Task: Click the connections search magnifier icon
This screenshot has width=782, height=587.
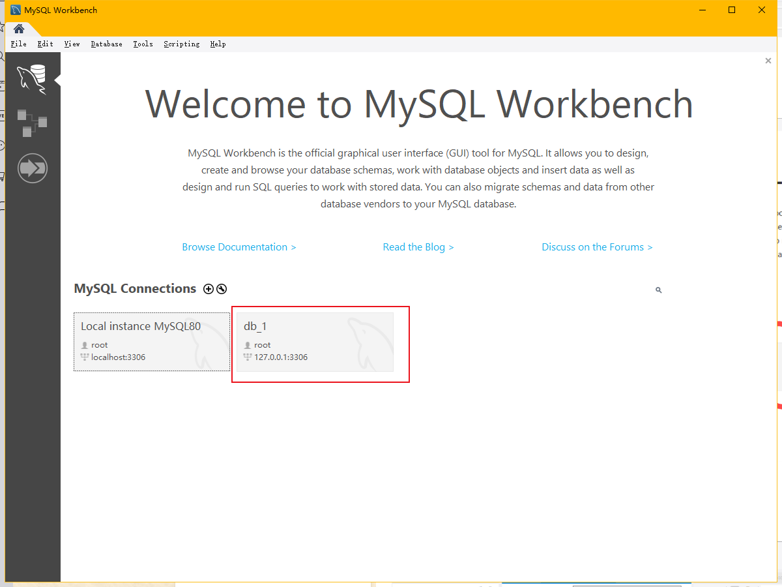Action: tap(659, 290)
